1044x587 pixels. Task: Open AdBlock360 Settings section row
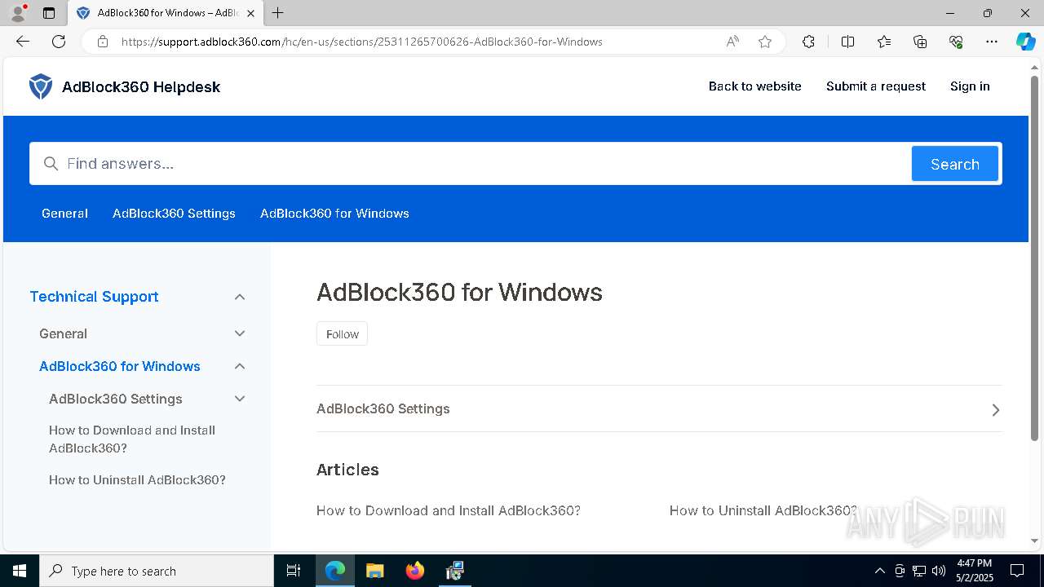(x=659, y=408)
